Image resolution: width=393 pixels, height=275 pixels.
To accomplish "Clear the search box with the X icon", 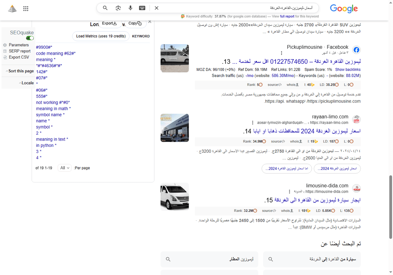I will point(157,8).
